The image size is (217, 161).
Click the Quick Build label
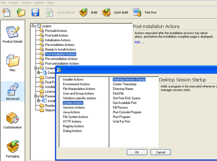pyautogui.click(x=121, y=12)
